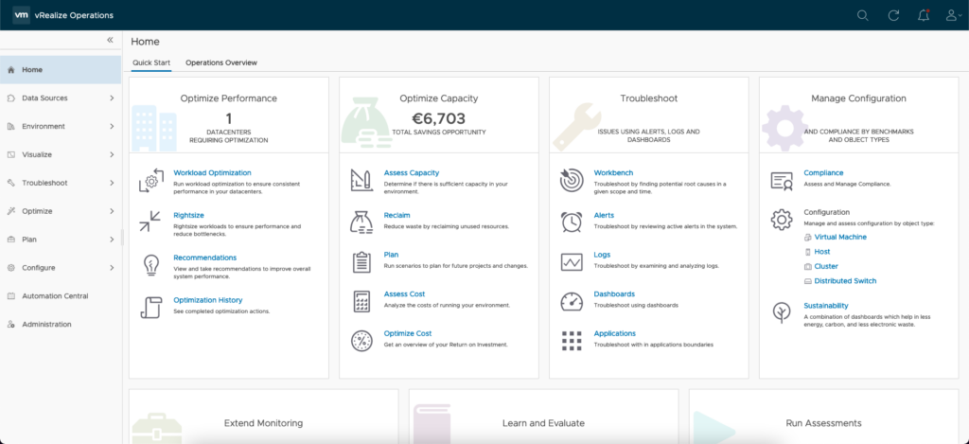Image resolution: width=969 pixels, height=444 pixels.
Task: Click the Assess Capacity ruler icon
Action: pos(361,180)
